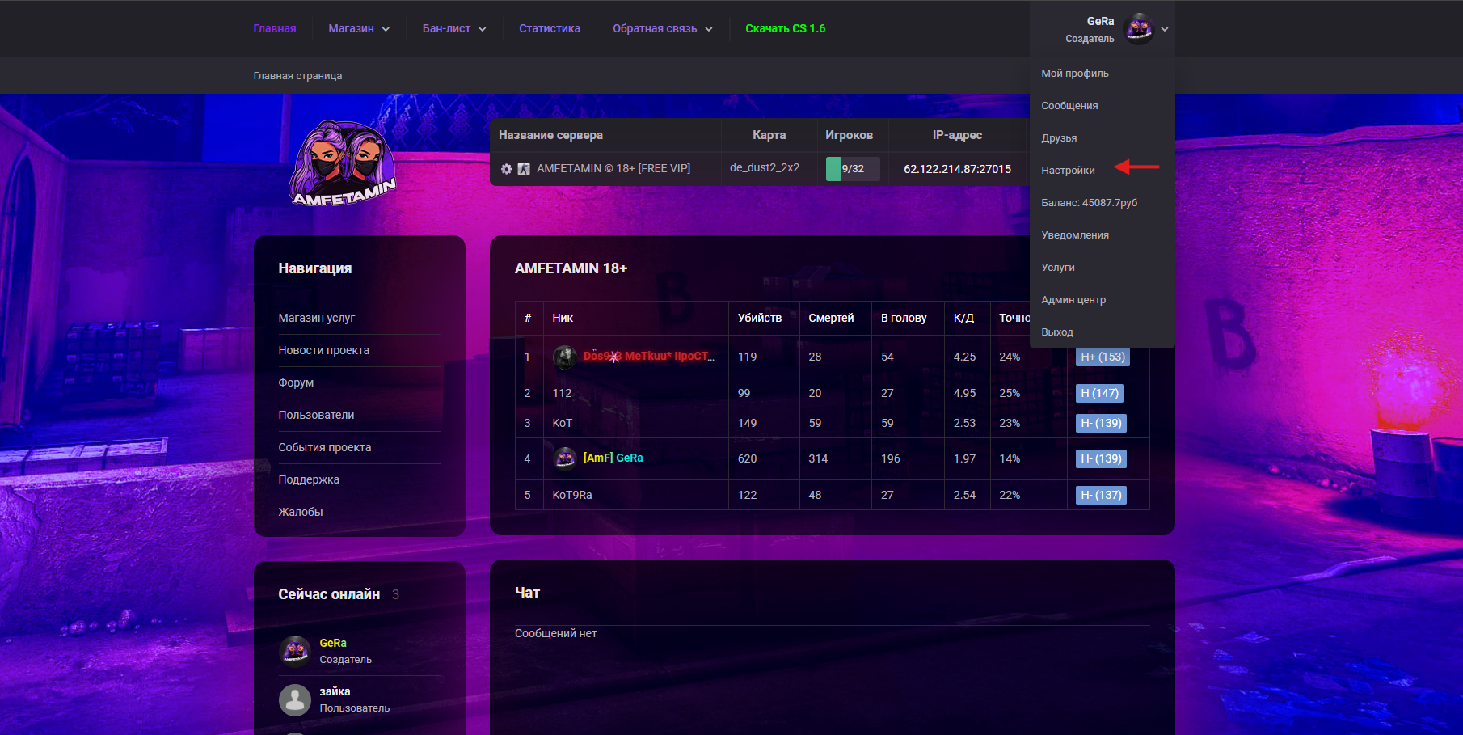Screen dimensions: 1463x735
Task: Open Статистика in top navigation
Action: (x=550, y=28)
